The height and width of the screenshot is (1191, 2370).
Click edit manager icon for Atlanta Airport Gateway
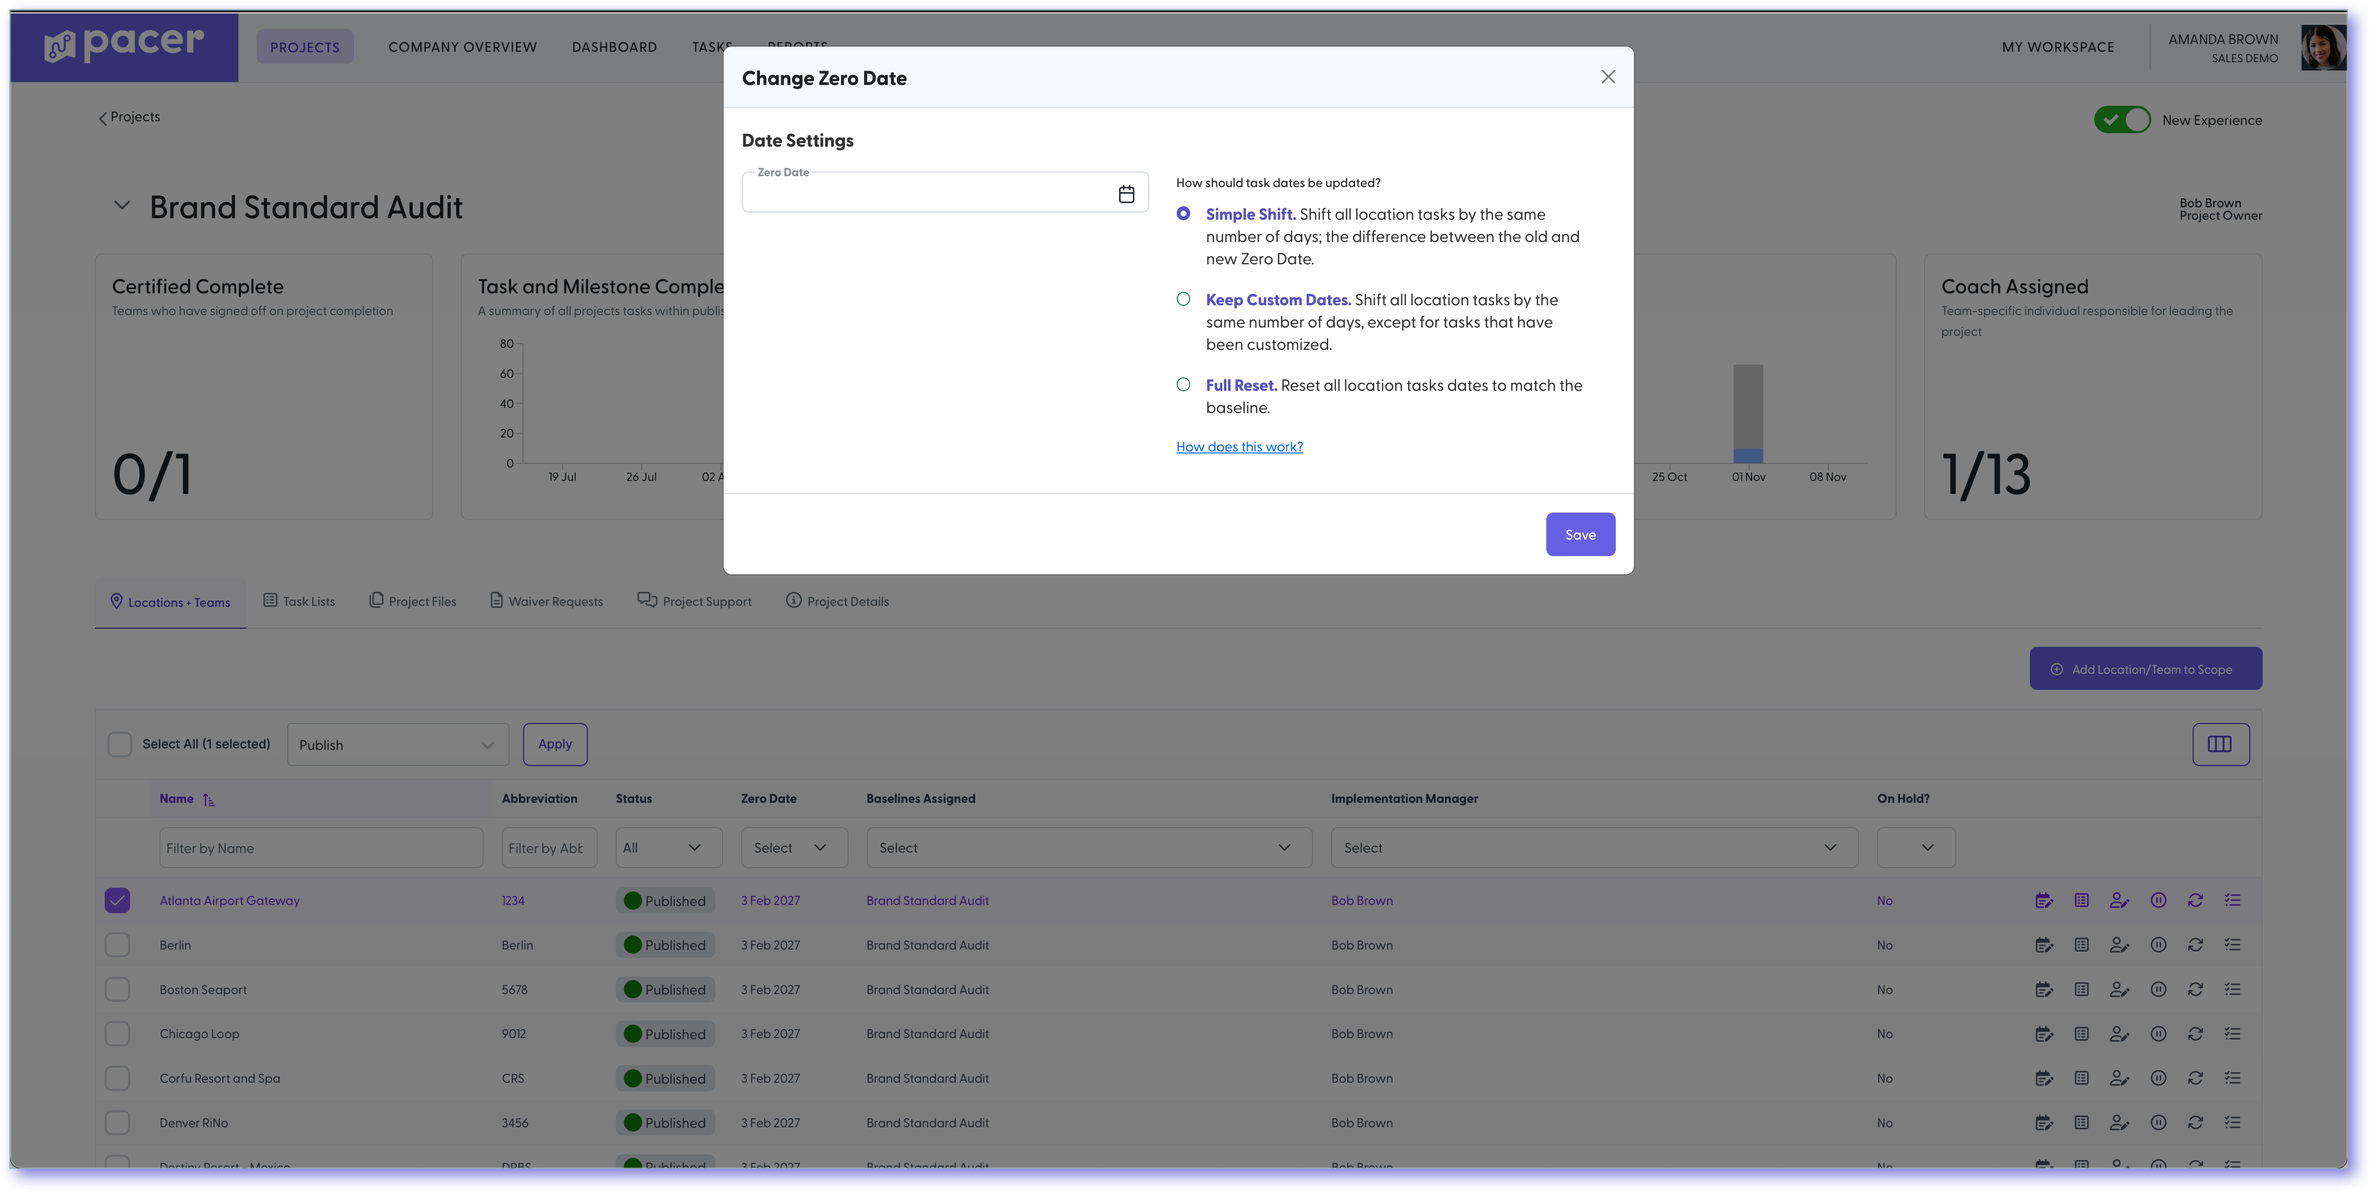point(2119,900)
